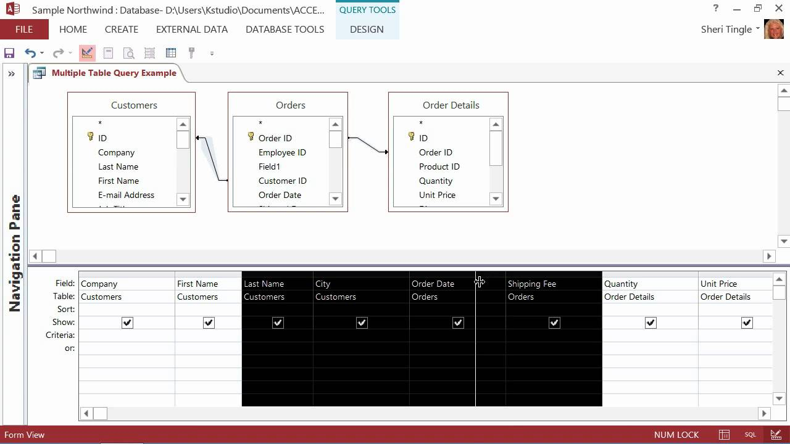Click the Access application logo icon
790x444 pixels.
(x=12, y=9)
